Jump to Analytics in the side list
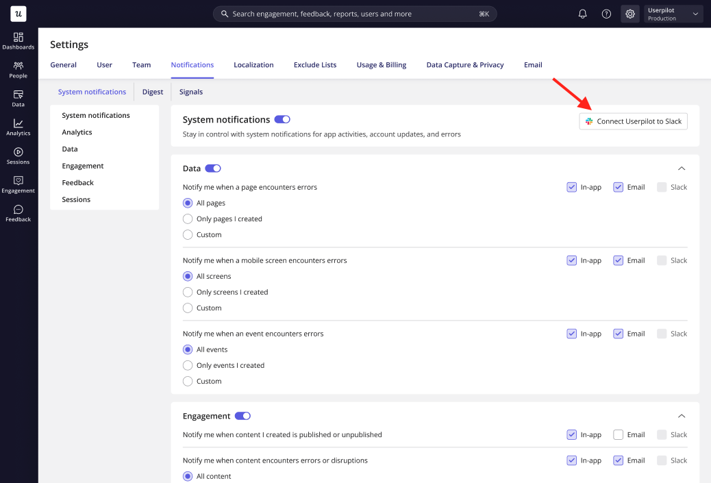Screen dimensions: 711x483 point(77,132)
